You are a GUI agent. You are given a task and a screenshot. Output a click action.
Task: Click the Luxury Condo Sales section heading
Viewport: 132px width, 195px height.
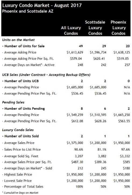point(18,130)
